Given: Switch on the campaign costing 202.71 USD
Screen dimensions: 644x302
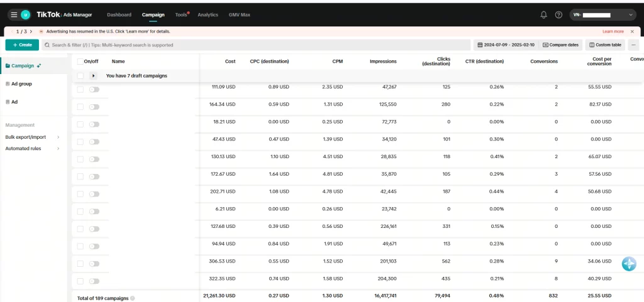Looking at the screenshot, I should pos(94,194).
